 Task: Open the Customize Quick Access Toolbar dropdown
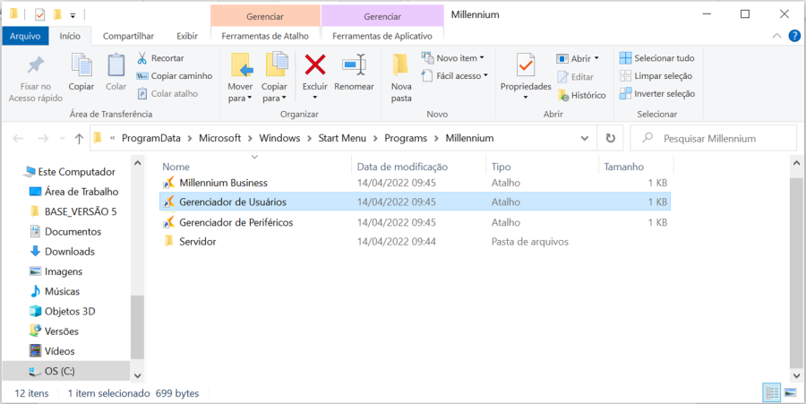(73, 15)
